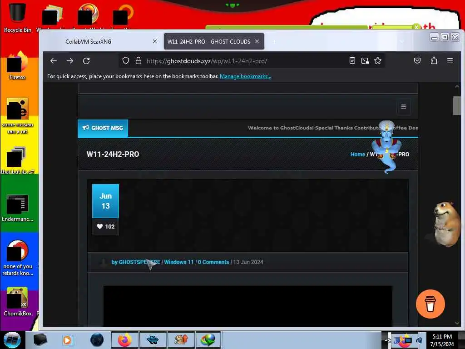Open the Windows Start orb
This screenshot has width=465, height=349.
[x=12, y=340]
